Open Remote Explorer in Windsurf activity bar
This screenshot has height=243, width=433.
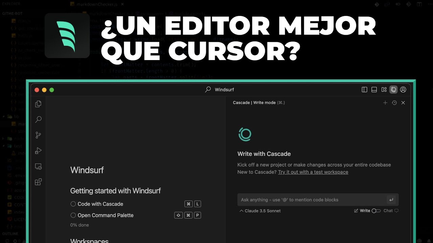(38, 166)
